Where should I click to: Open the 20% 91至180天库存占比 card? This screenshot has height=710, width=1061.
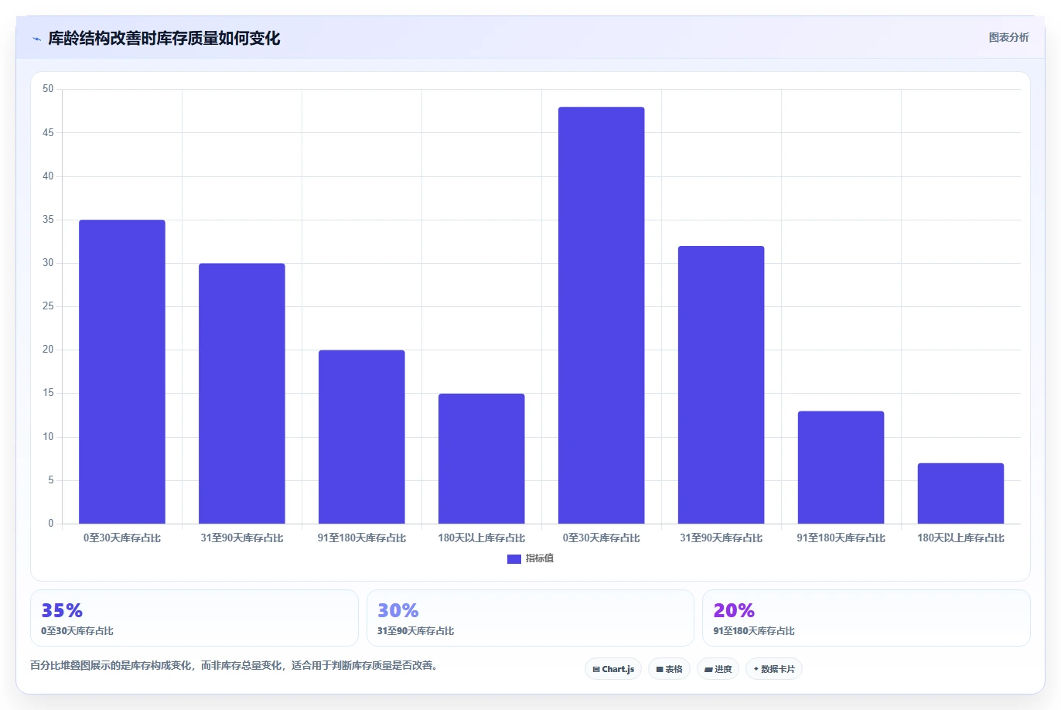866,618
